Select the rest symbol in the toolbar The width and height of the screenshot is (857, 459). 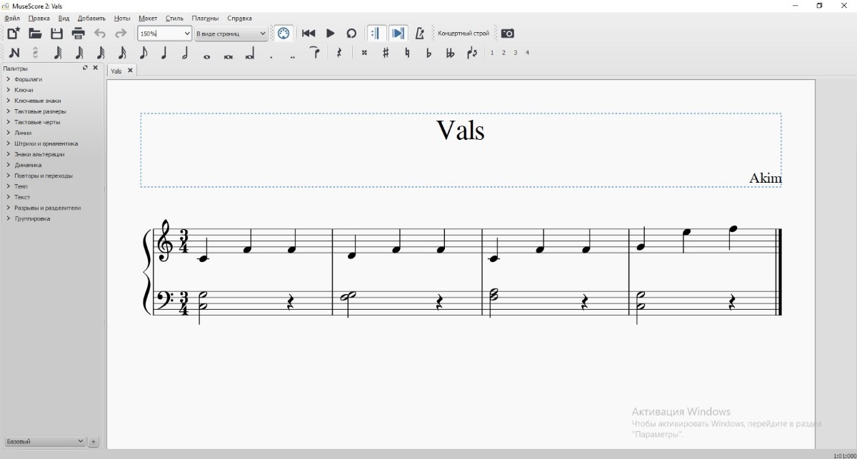[339, 53]
